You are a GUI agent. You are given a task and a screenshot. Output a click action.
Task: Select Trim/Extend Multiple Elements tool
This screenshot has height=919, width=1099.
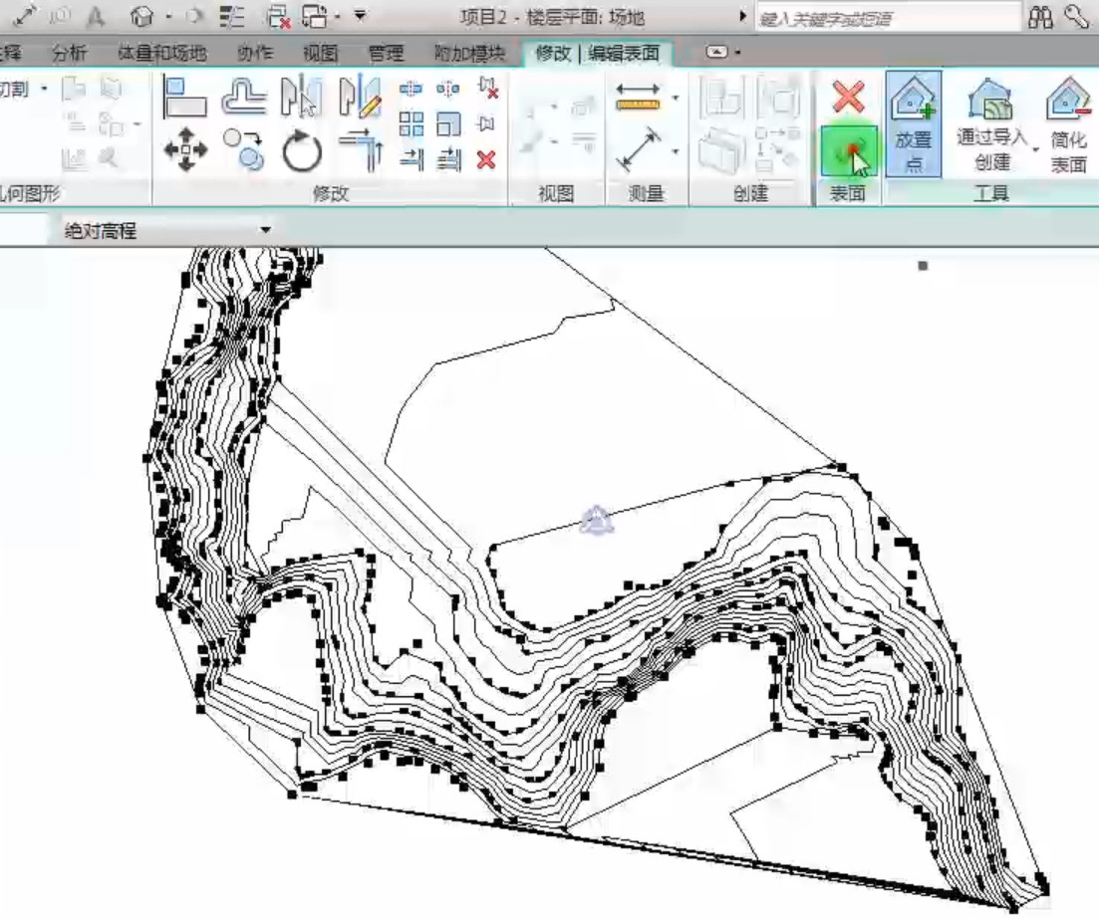click(x=448, y=160)
